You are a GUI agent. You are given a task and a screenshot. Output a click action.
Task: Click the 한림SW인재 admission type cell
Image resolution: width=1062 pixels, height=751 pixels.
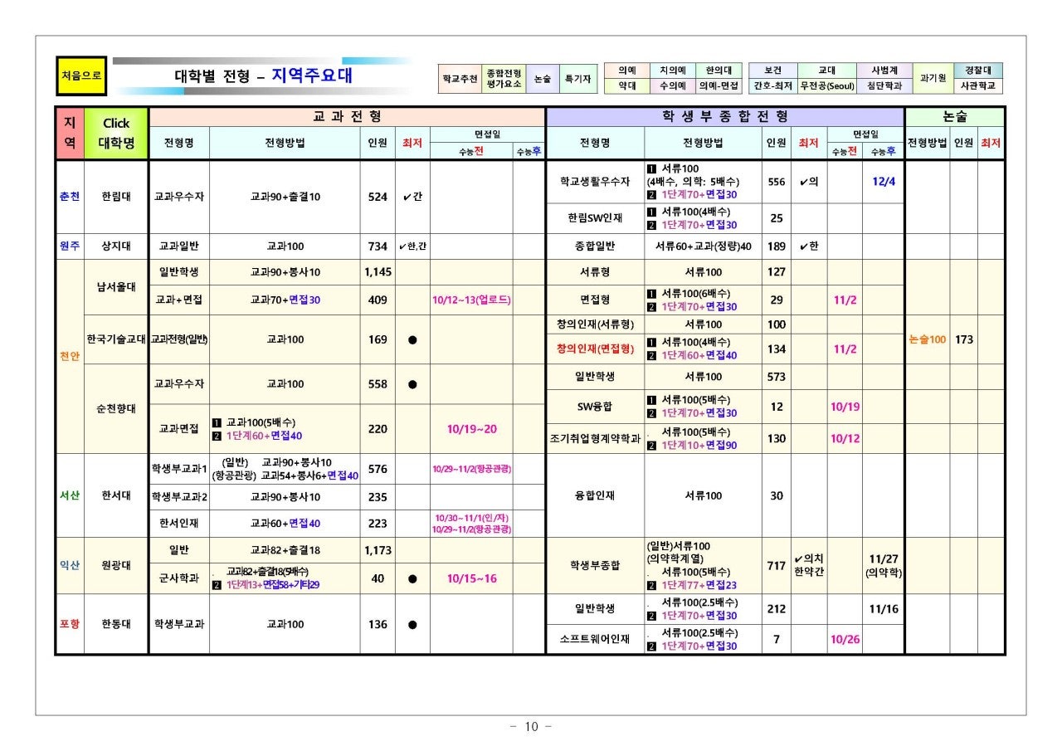(x=595, y=218)
